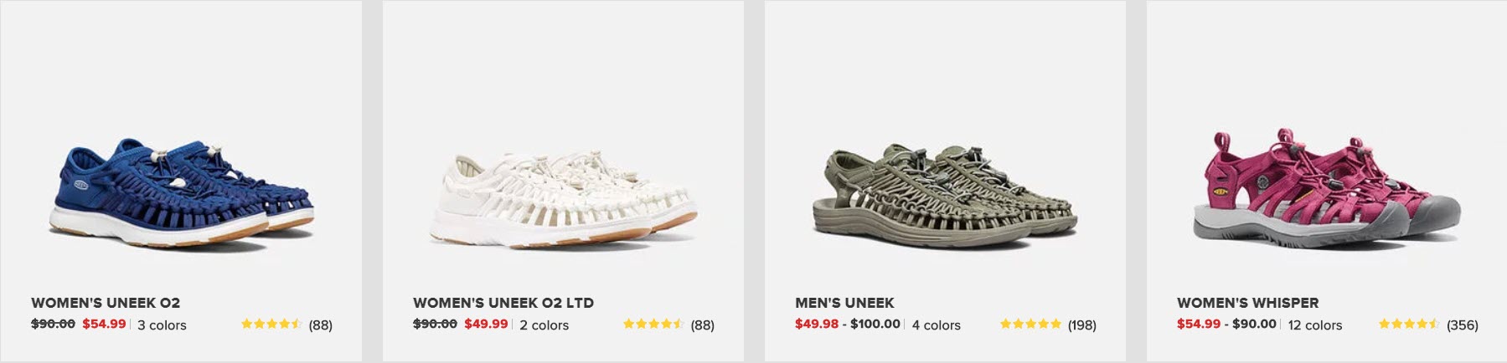This screenshot has height=363, width=1507.
Task: Click '12 colors' on Women's Whisper
Action: point(1314,325)
